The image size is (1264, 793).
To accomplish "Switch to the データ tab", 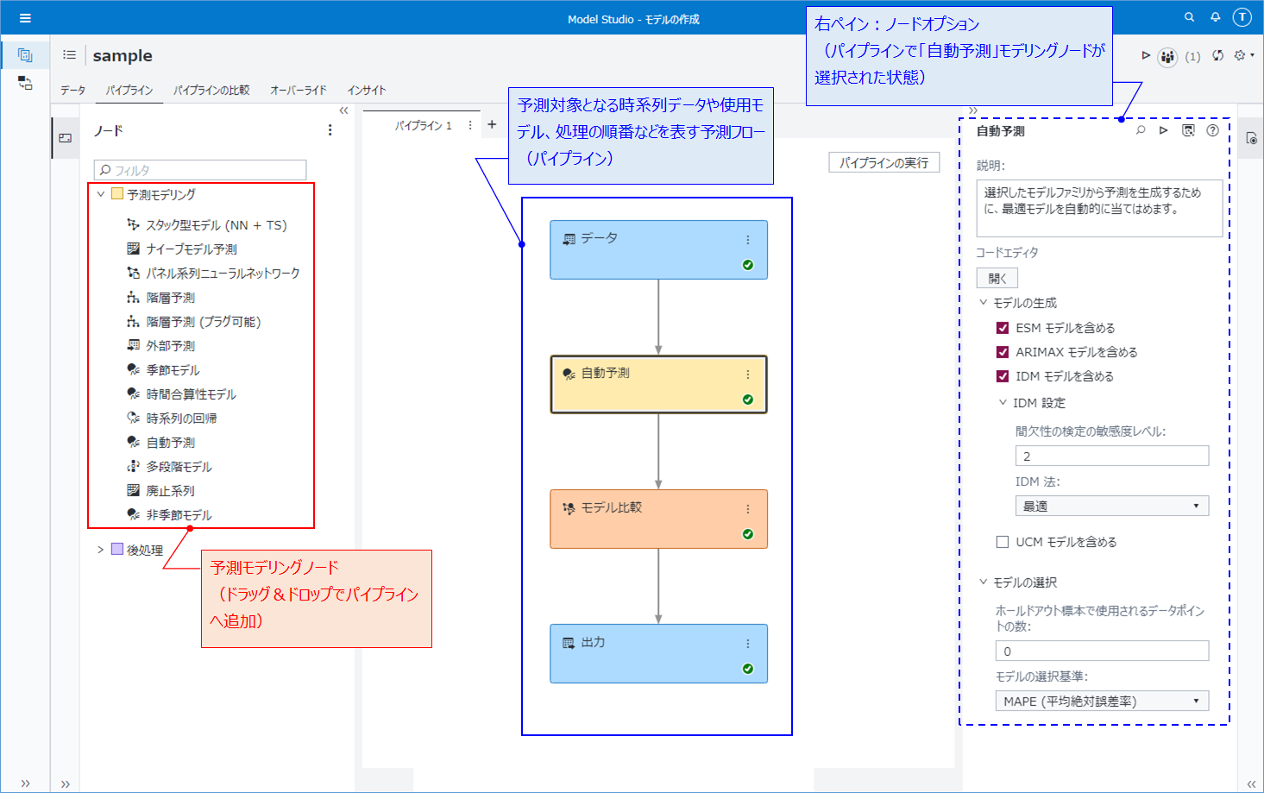I will [x=72, y=90].
